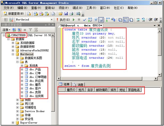
Task: Click the New Query (新建查询) button
Action: (14, 14)
